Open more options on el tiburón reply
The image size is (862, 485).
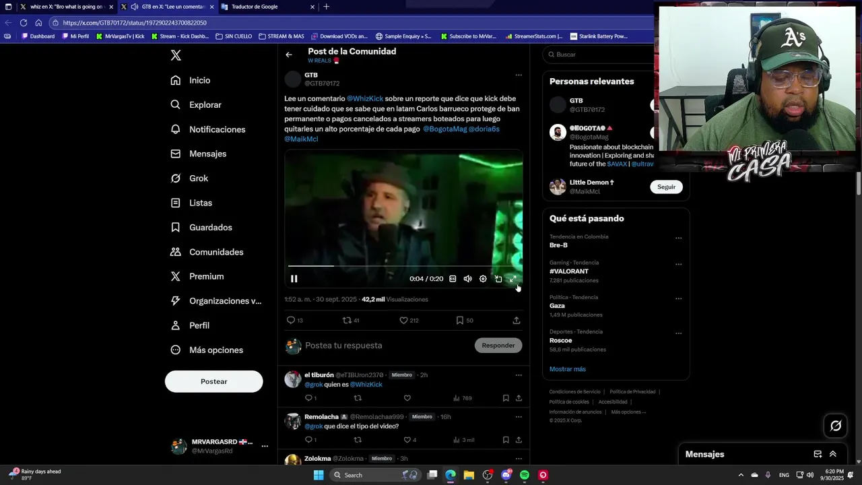coord(519,375)
